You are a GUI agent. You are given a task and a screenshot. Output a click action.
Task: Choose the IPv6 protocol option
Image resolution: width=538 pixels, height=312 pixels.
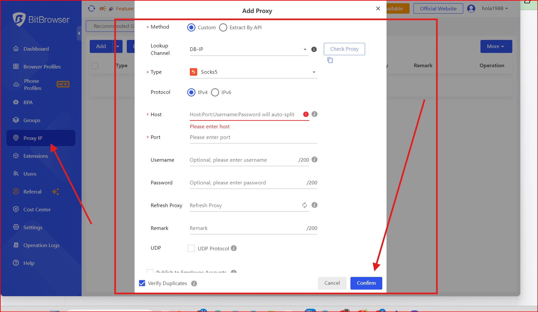coord(215,93)
